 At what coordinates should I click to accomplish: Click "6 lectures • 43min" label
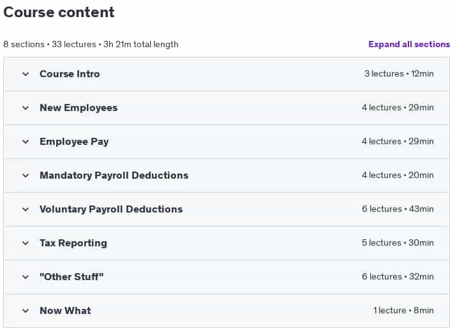coord(398,209)
